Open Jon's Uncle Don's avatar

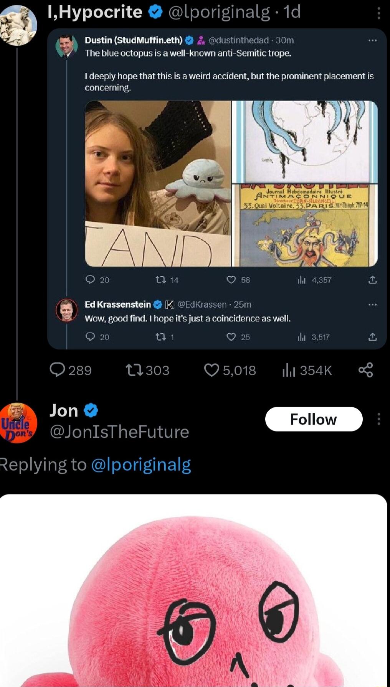click(x=18, y=423)
